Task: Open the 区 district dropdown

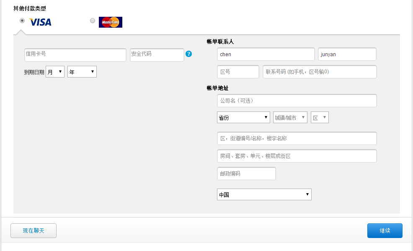Action: 320,117
